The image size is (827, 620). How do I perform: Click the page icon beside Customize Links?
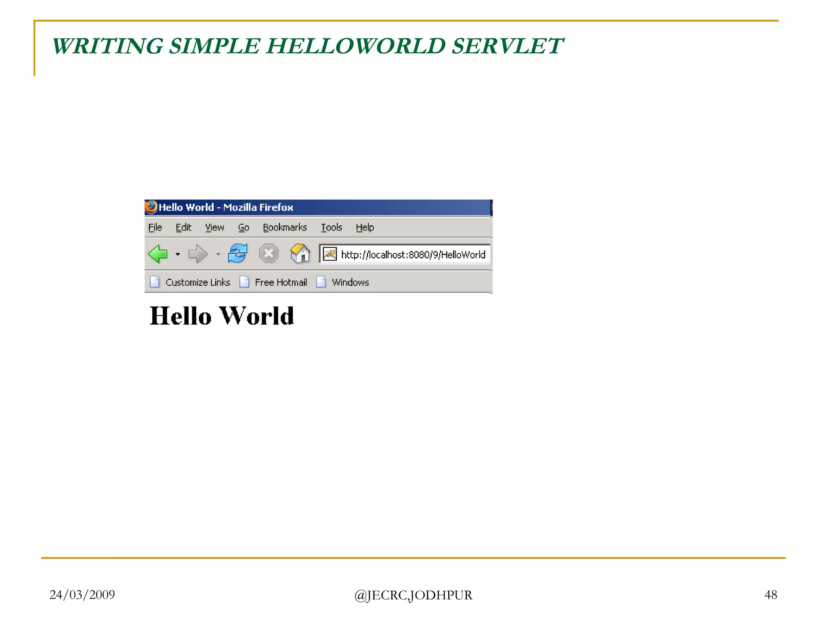click(x=155, y=282)
